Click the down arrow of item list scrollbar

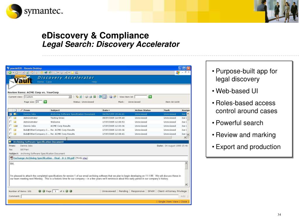pyautogui.click(x=188, y=134)
